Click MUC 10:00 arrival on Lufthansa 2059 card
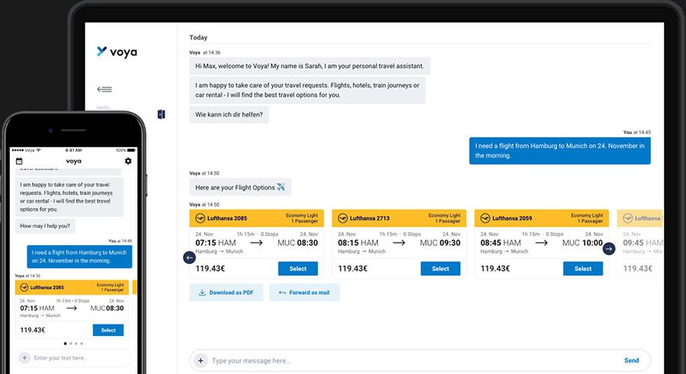 tap(582, 243)
